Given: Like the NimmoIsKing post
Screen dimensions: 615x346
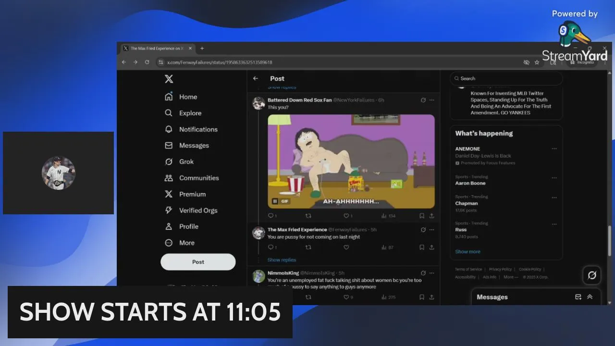Looking at the screenshot, I should coord(348,297).
